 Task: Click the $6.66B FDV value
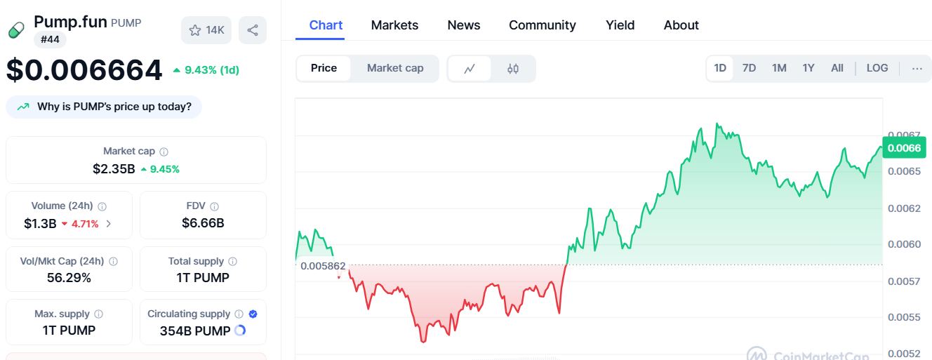coord(203,223)
